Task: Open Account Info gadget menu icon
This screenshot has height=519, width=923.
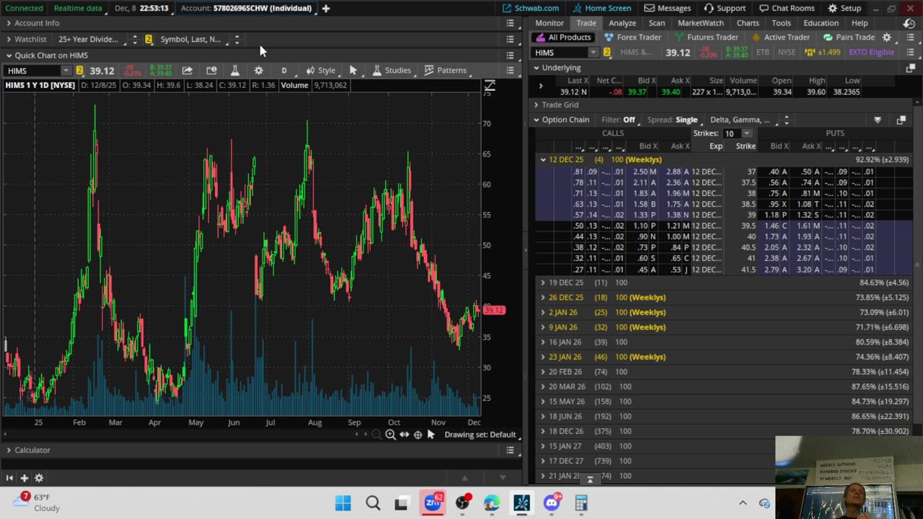Action: coord(510,23)
